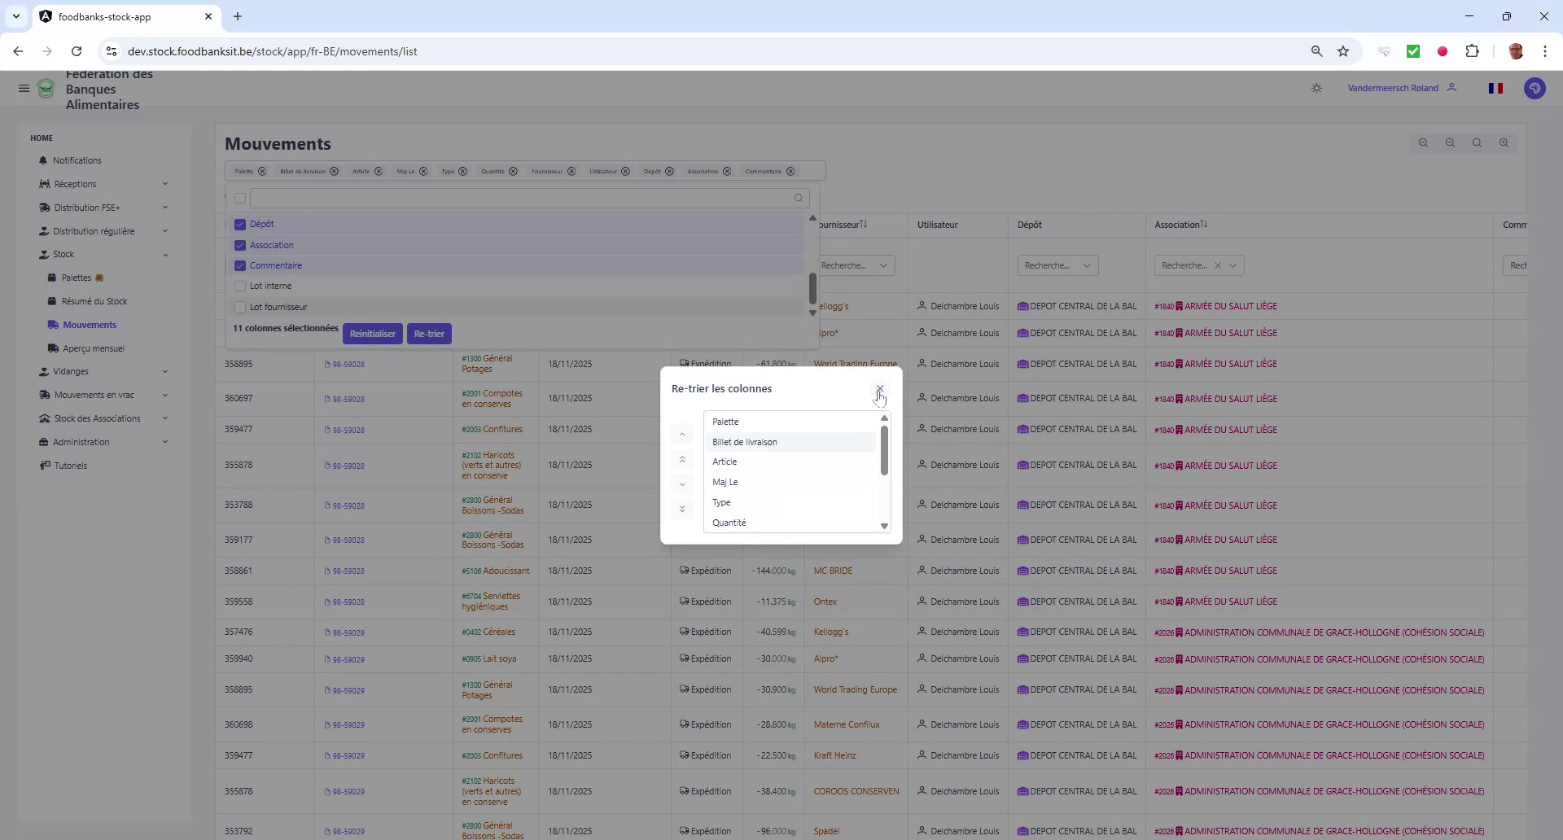The height and width of the screenshot is (840, 1563).
Task: Open Notifications in the sidebar
Action: pos(76,160)
